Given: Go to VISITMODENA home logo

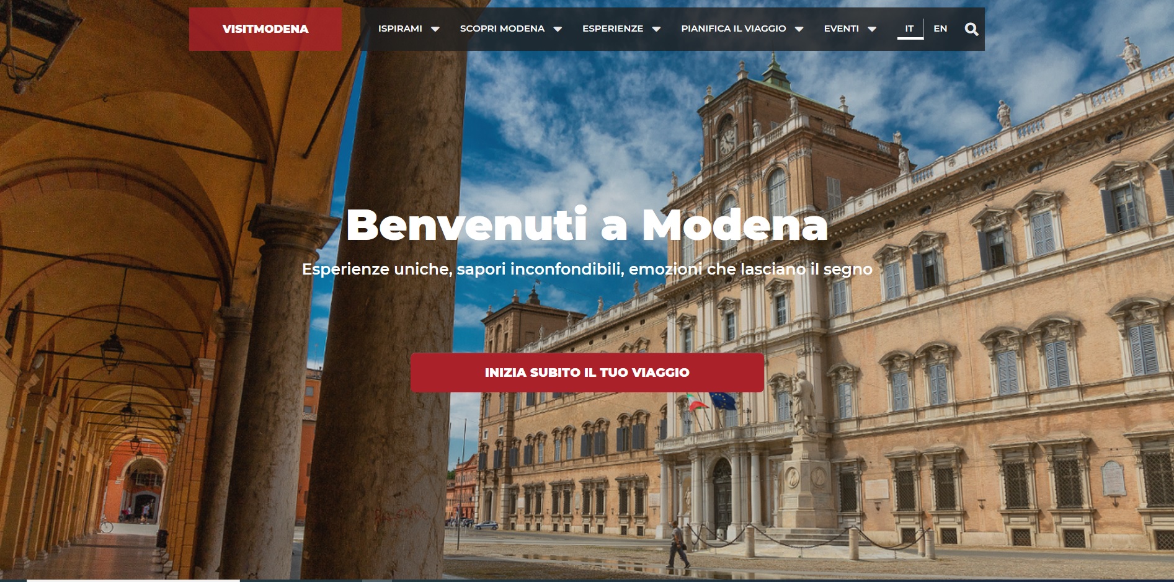Looking at the screenshot, I should click(x=265, y=29).
